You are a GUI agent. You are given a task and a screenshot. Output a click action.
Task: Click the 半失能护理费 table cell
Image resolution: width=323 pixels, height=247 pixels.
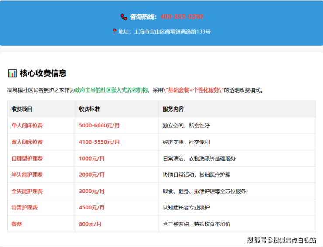pos(27,175)
